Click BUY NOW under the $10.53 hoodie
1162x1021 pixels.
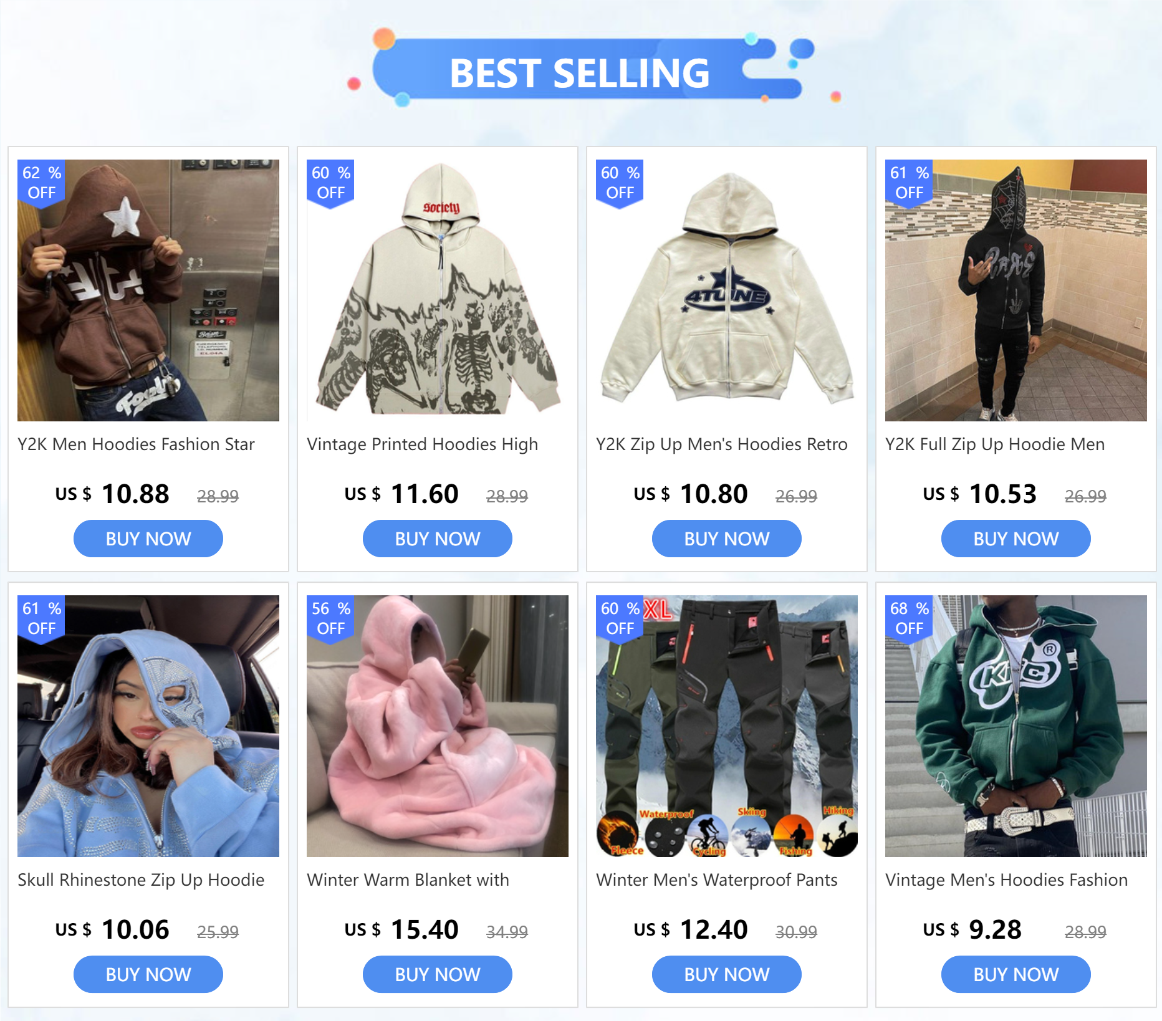(x=1016, y=539)
